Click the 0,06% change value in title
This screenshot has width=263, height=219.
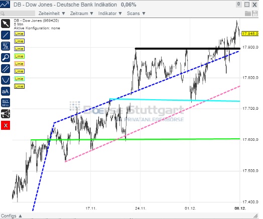[x=128, y=5]
